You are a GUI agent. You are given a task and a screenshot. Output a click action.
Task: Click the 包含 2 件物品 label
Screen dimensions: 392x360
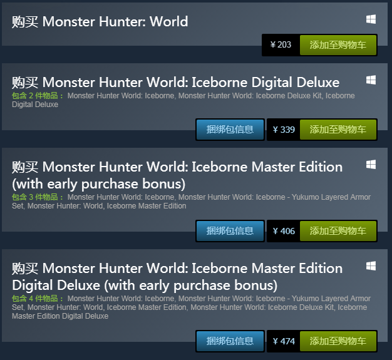point(38,96)
